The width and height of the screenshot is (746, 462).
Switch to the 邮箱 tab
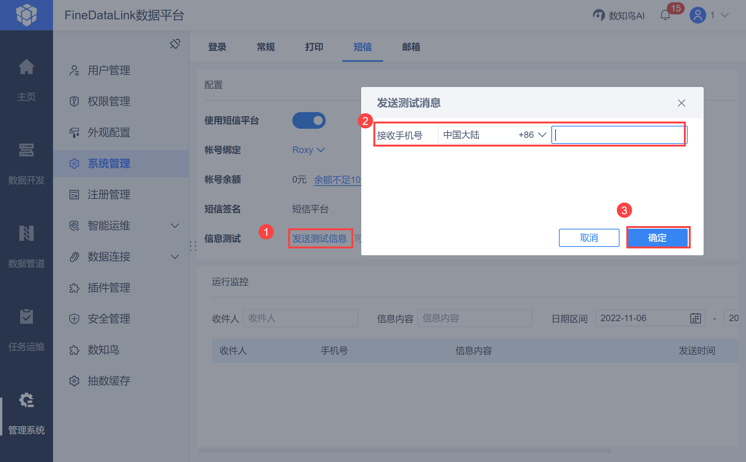pyautogui.click(x=411, y=47)
